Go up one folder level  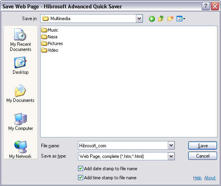pyautogui.click(x=161, y=19)
